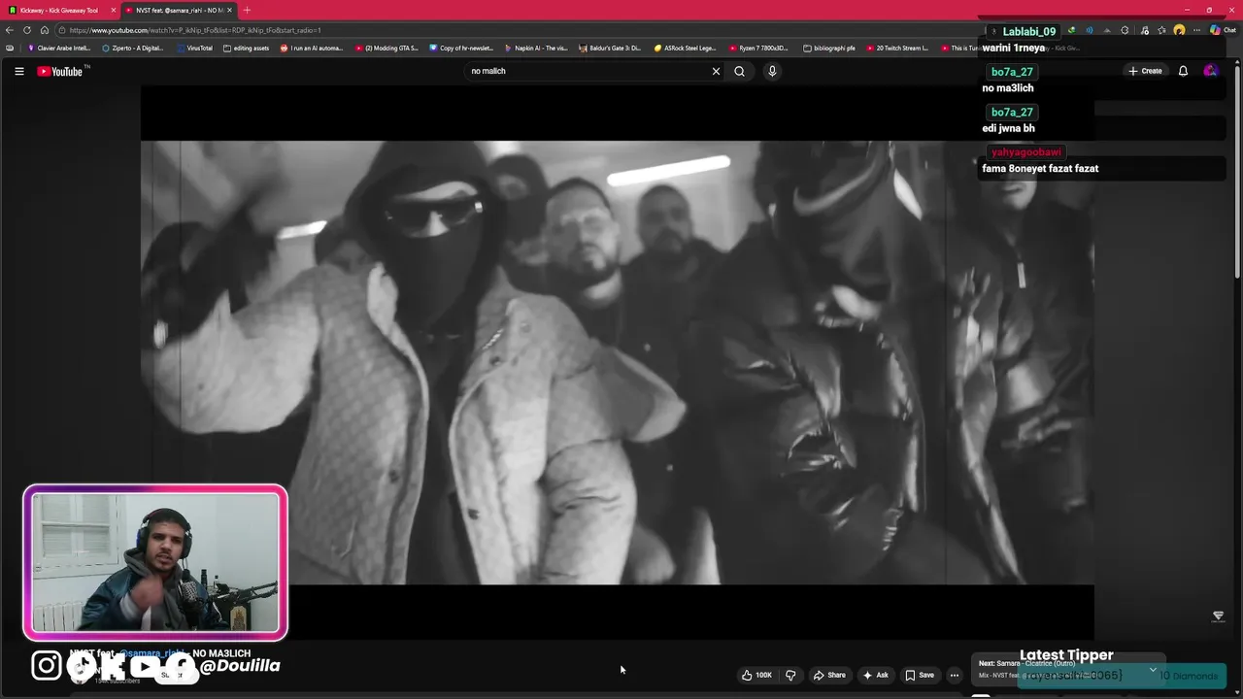Go to YouTube home via logo

[62, 71]
